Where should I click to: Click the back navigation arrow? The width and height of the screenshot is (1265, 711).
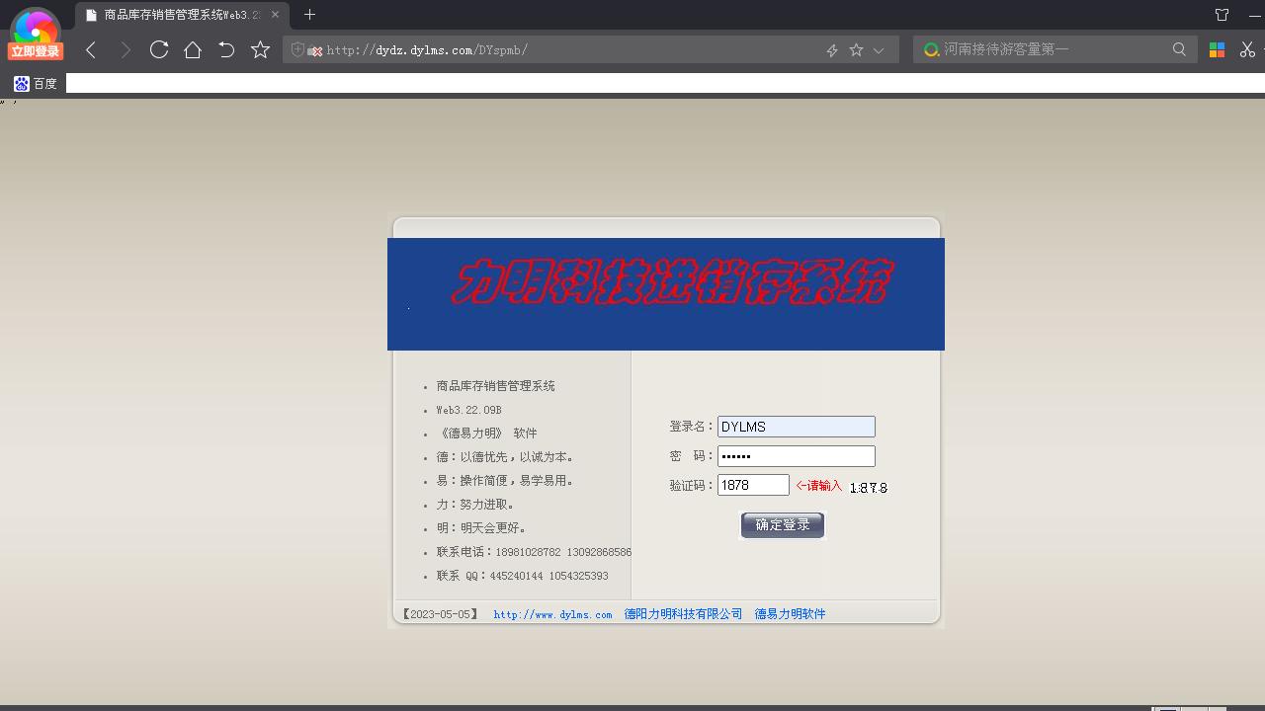tap(90, 48)
